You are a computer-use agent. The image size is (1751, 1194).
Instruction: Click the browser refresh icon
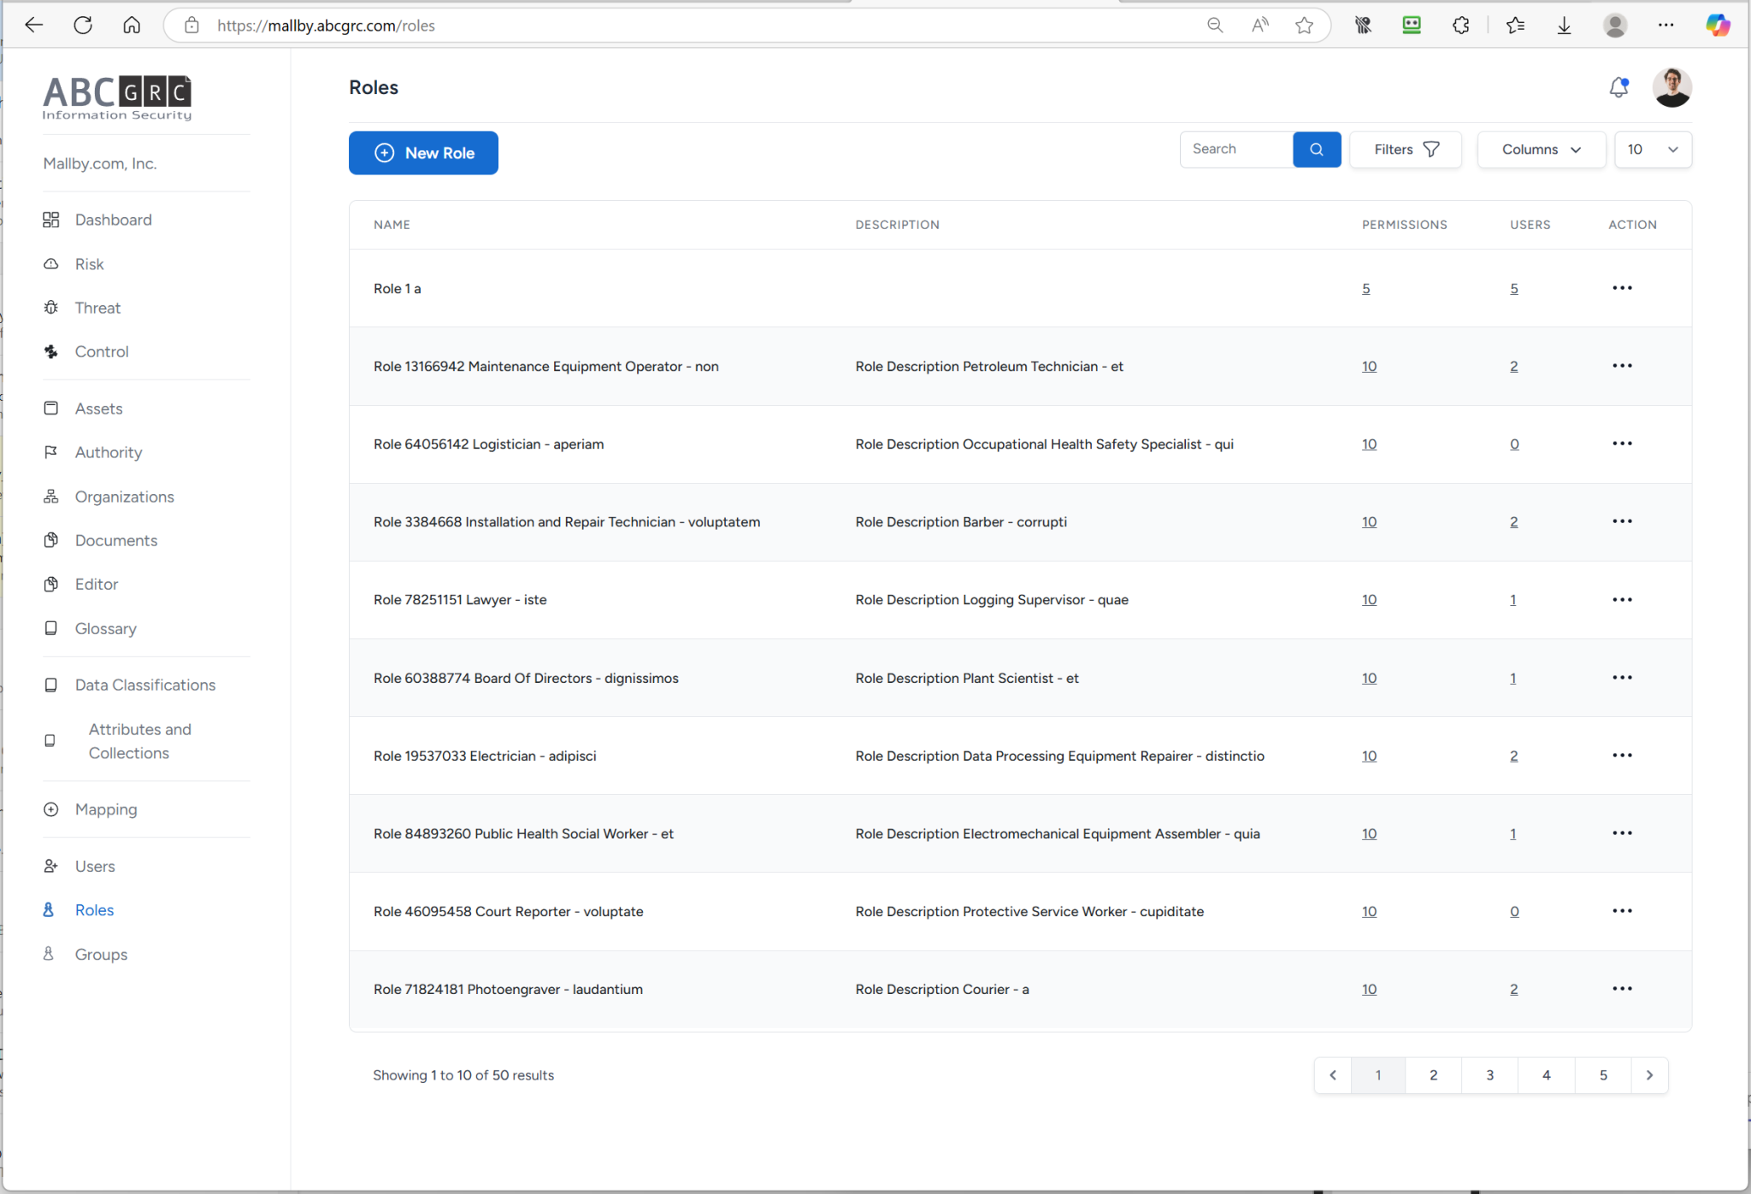83,26
